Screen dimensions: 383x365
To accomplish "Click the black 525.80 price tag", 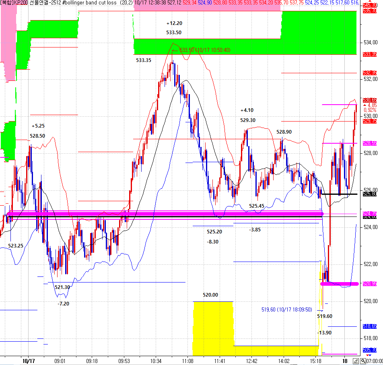I will click(369, 194).
